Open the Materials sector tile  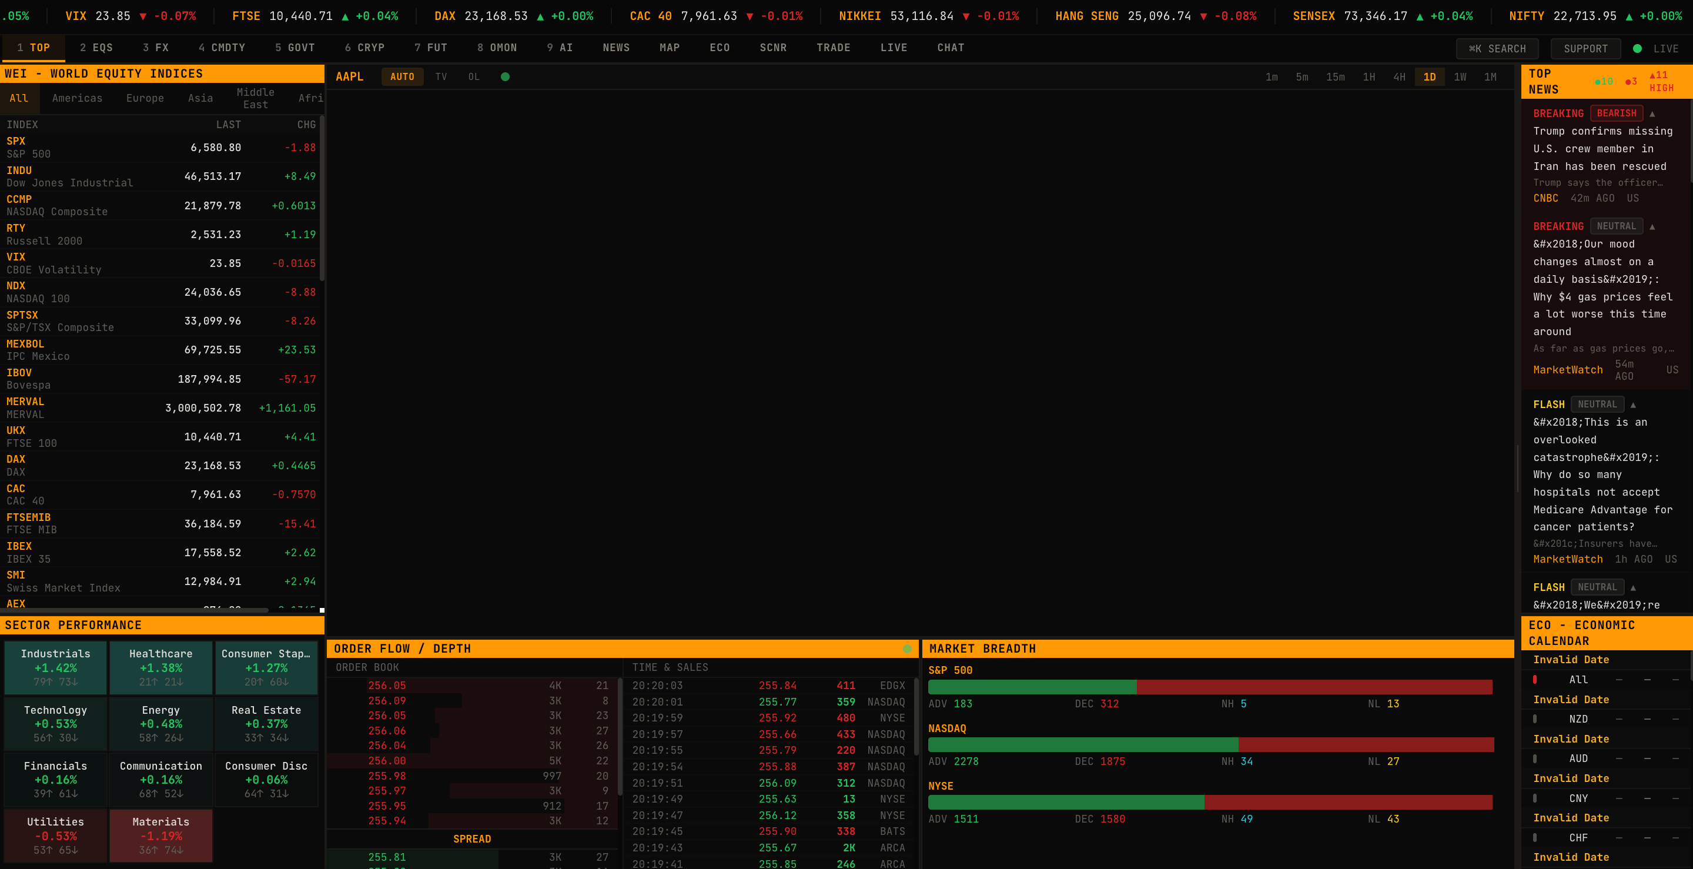coord(160,835)
